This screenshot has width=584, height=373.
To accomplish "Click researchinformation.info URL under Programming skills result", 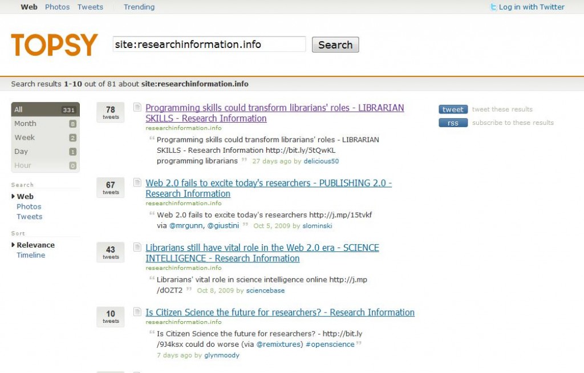I will 183,128.
